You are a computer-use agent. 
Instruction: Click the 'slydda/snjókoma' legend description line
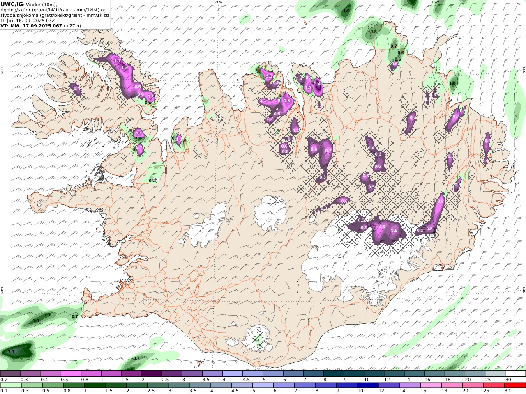click(x=55, y=15)
